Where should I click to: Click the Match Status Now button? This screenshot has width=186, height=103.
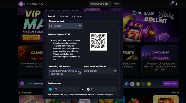pos(32,38)
